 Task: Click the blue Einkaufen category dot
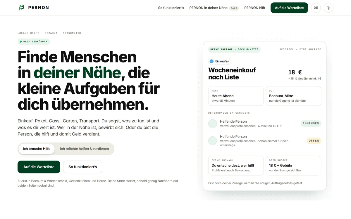[211, 61]
